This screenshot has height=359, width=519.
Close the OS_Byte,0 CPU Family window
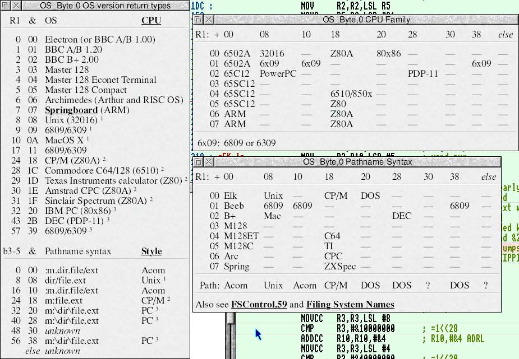click(x=209, y=19)
